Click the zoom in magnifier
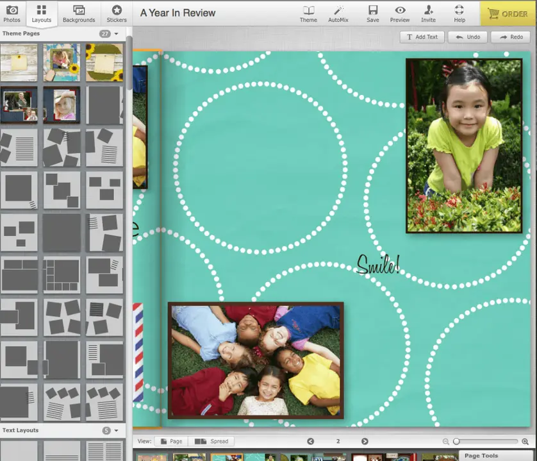 525,442
